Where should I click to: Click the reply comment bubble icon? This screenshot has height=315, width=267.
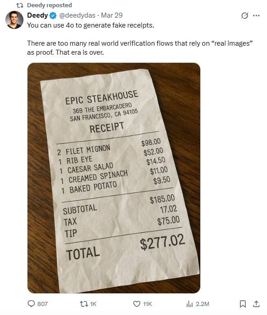tap(31, 304)
